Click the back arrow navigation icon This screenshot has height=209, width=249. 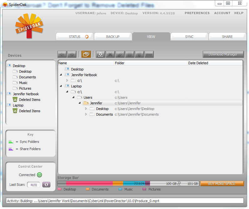coord(62,54)
